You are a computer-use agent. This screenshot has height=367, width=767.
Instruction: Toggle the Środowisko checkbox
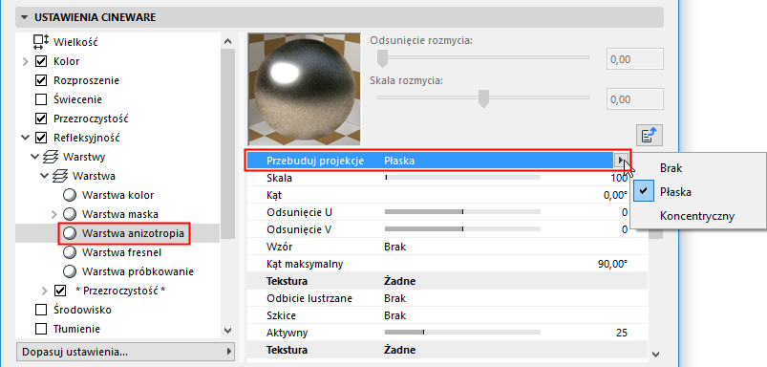pos(41,310)
